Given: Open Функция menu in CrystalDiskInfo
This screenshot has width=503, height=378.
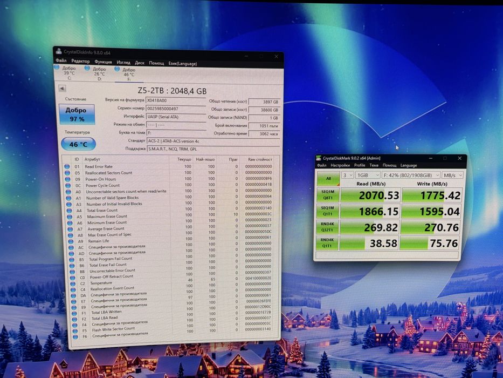Looking at the screenshot, I should 104,62.
